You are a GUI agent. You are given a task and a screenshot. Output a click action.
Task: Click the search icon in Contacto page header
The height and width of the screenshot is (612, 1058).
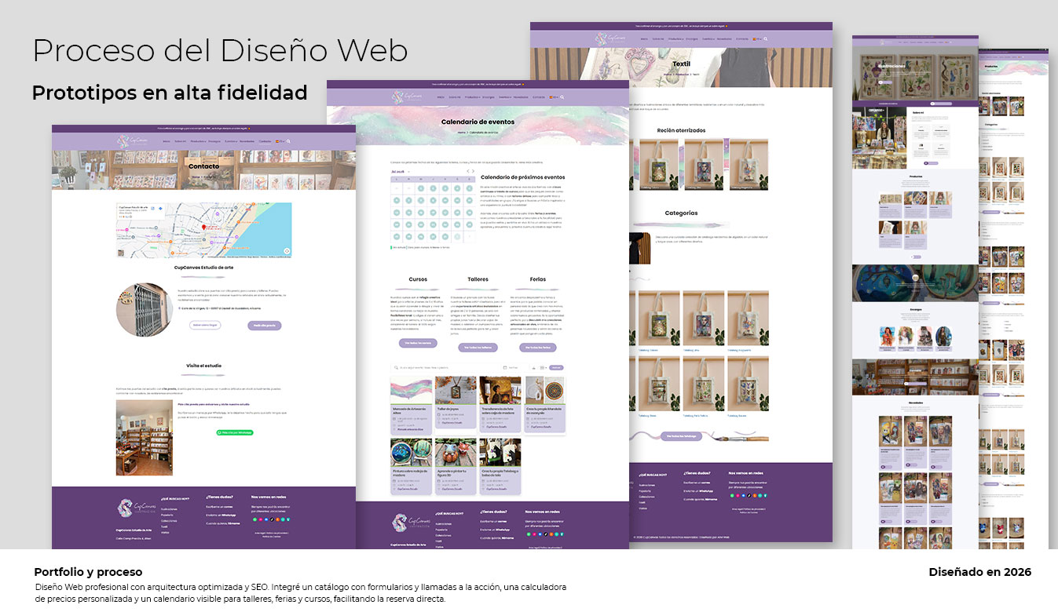pos(288,141)
